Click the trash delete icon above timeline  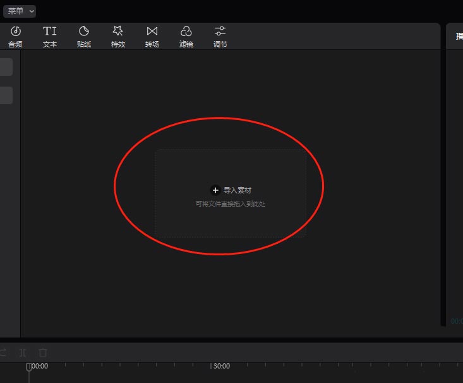(43, 352)
